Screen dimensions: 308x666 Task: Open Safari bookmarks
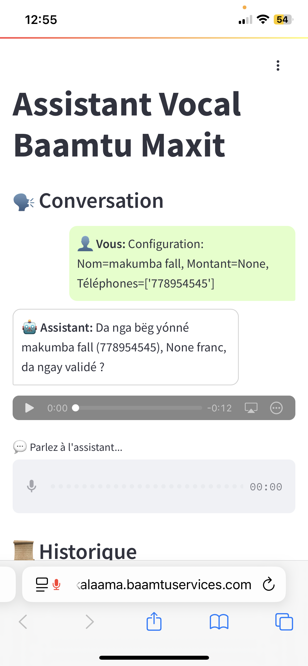(219, 622)
